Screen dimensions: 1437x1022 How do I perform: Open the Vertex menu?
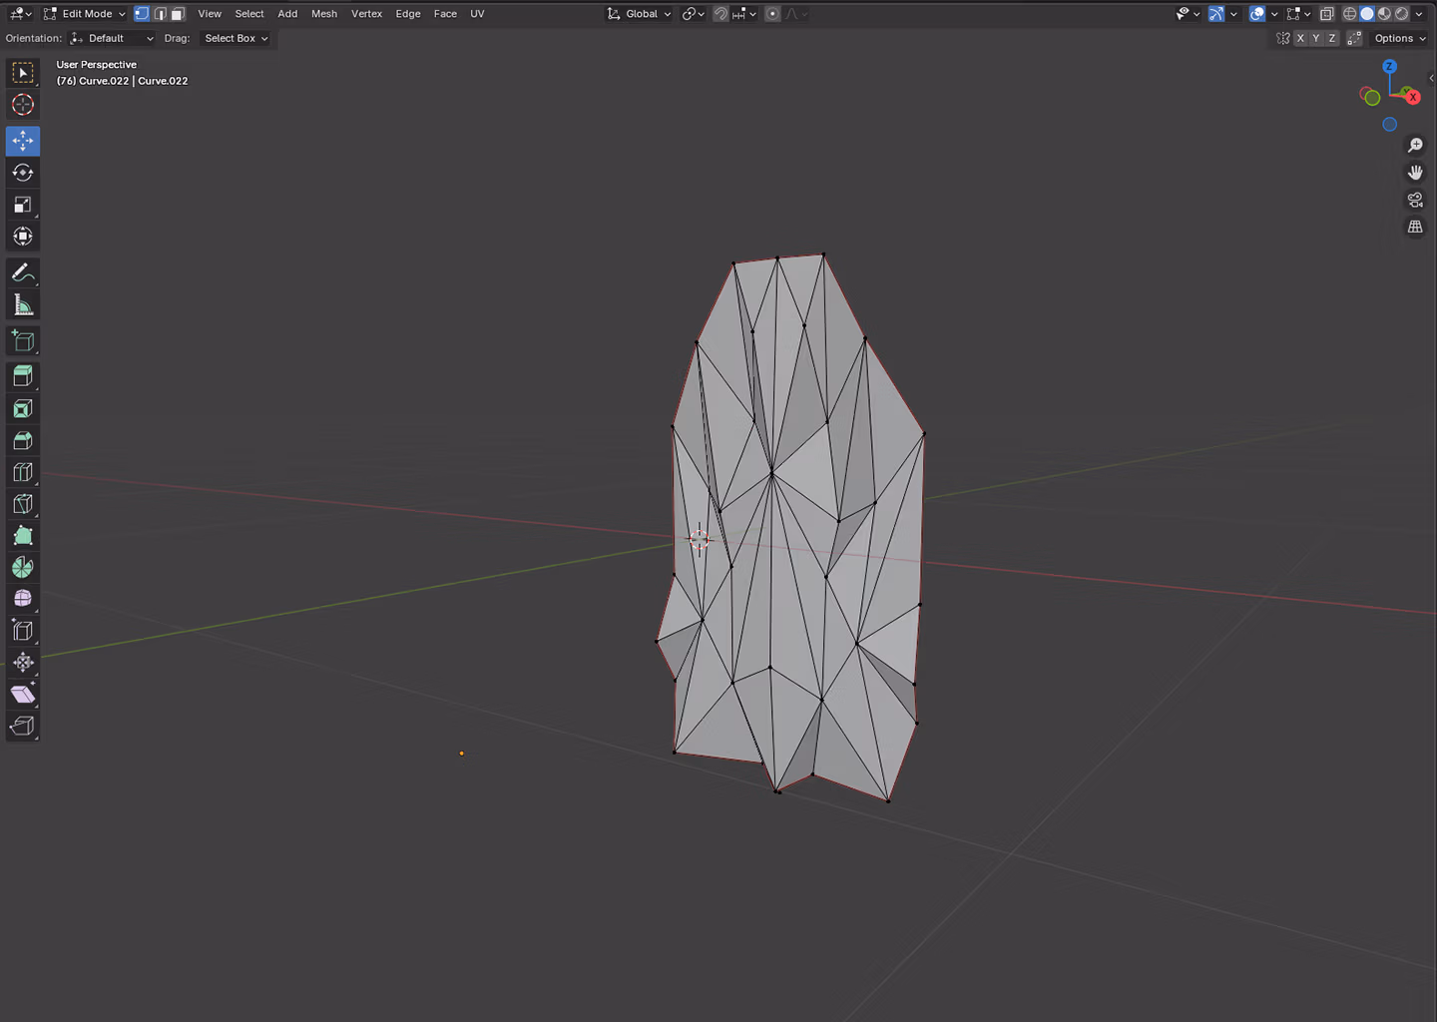(x=366, y=14)
